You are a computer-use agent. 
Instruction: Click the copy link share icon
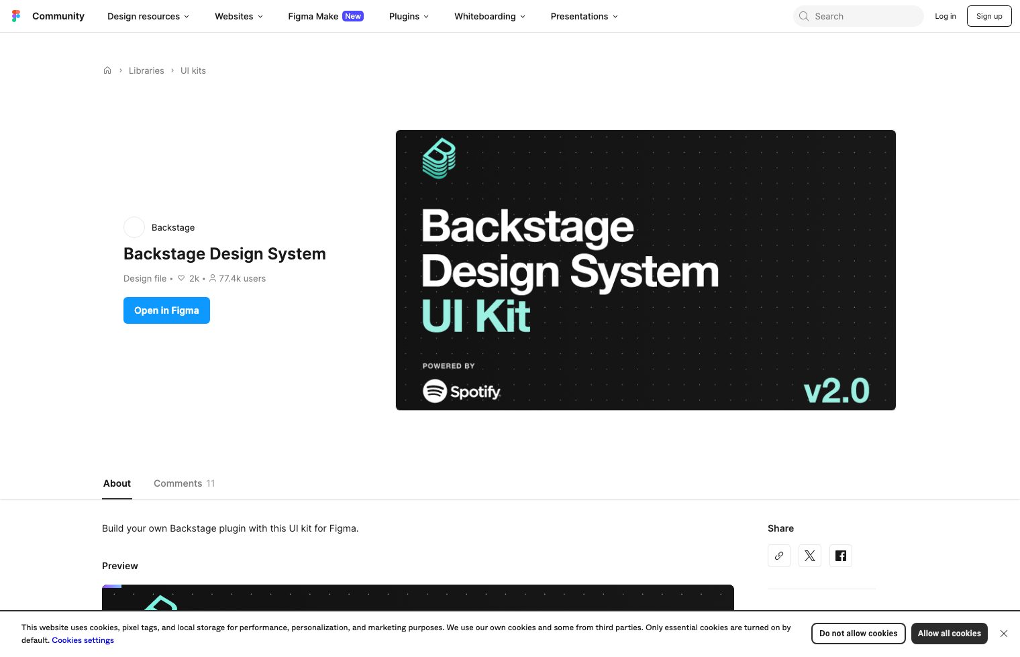pos(778,555)
